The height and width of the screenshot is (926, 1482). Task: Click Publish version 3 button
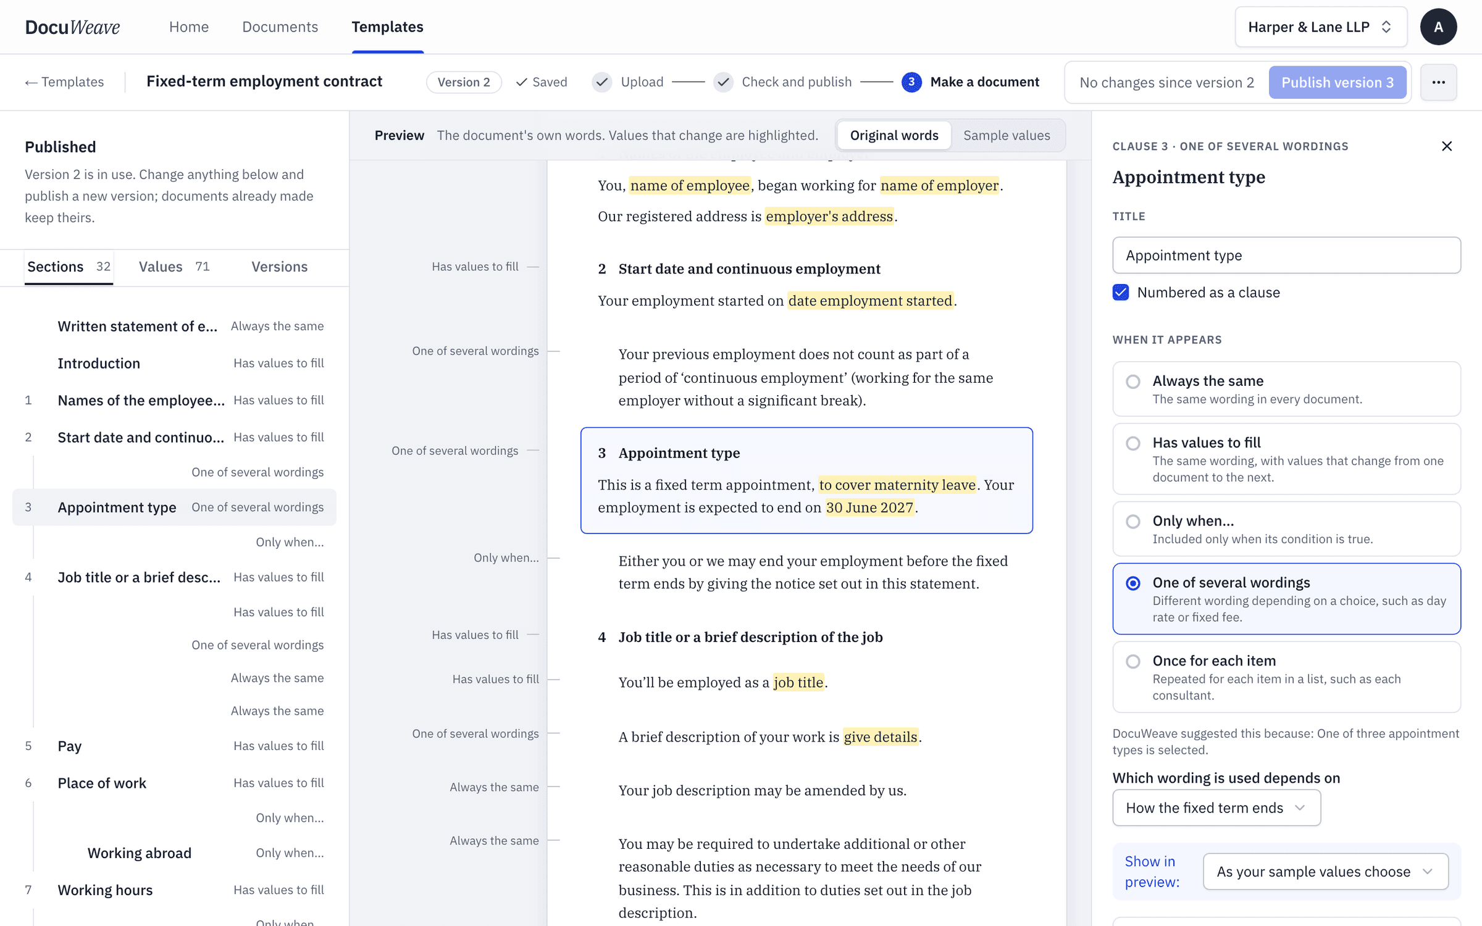1338,82
